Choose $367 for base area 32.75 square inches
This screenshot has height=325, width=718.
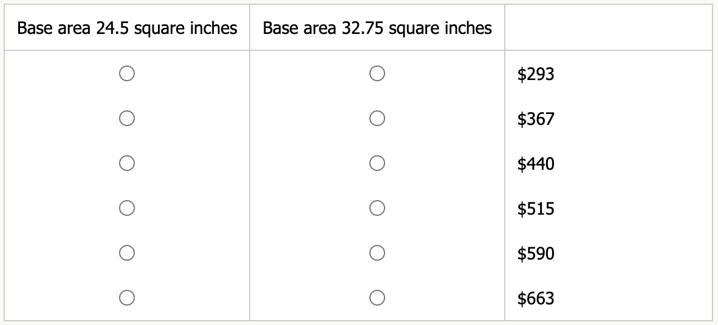[377, 118]
